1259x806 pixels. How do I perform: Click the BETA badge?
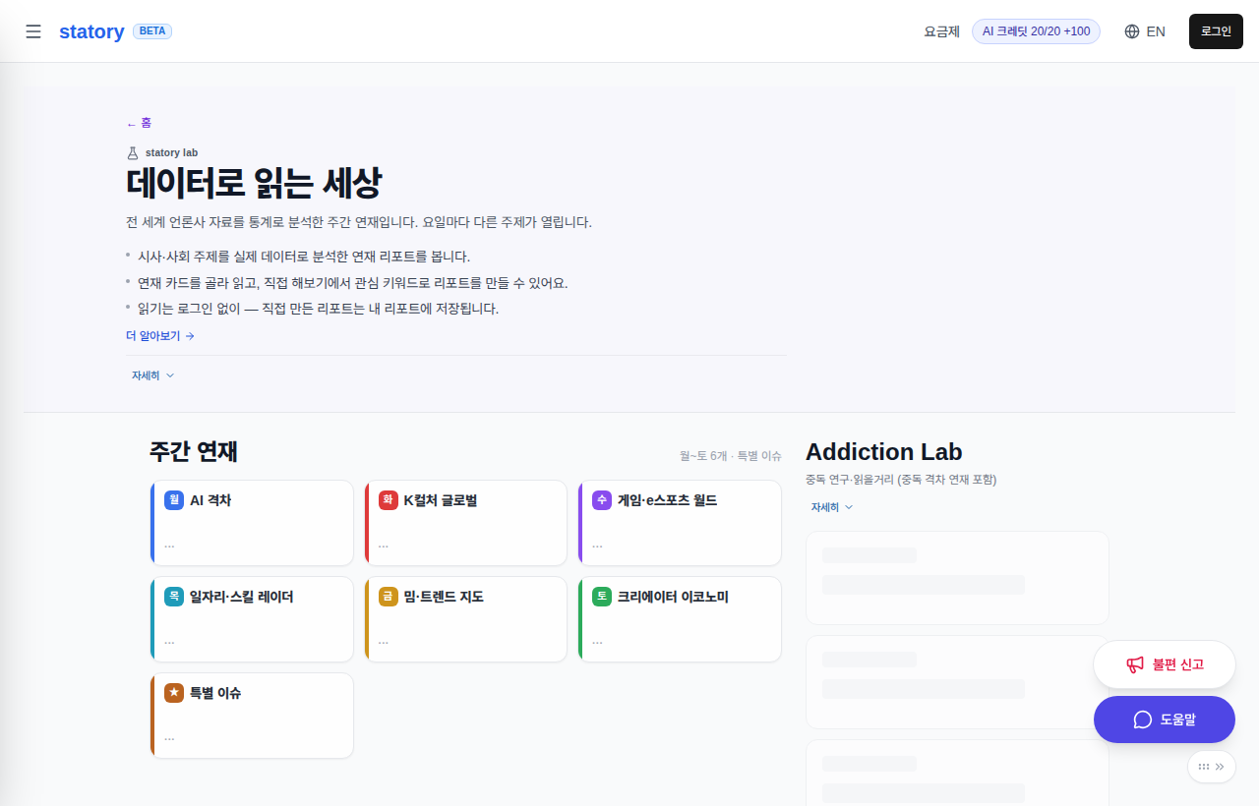coord(152,31)
